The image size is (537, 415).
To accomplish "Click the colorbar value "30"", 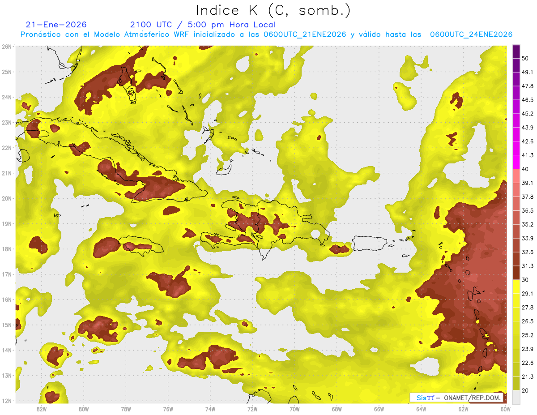I will [x=525, y=280].
